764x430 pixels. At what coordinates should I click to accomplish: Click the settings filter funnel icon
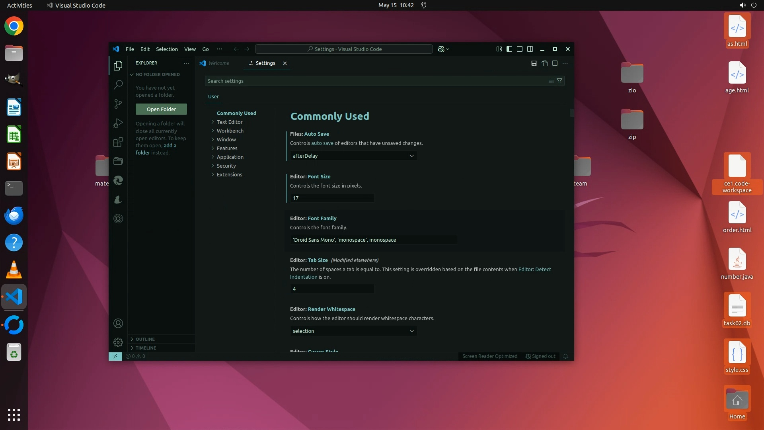coord(559,81)
